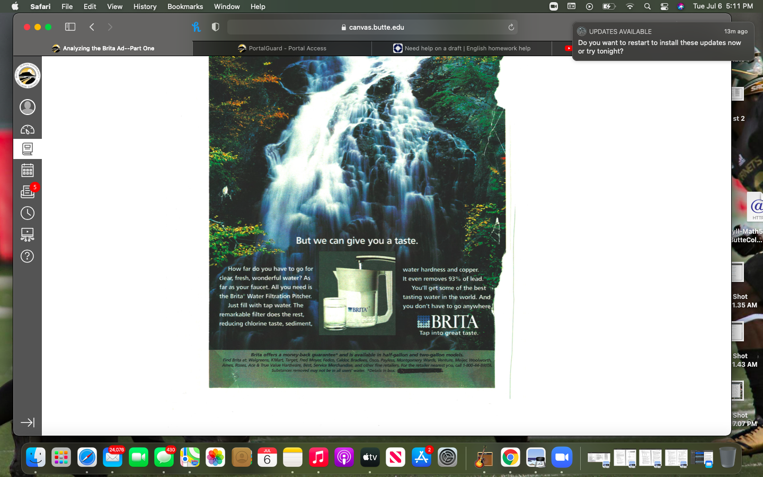
Task: Click the canvas.butte.edu address bar
Action: click(372, 27)
